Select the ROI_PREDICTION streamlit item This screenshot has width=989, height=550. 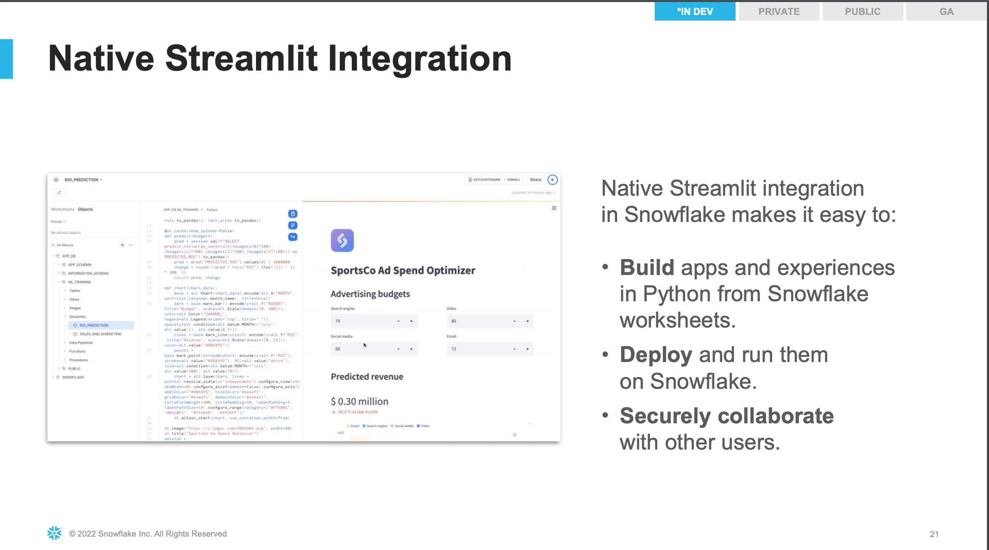(101, 325)
